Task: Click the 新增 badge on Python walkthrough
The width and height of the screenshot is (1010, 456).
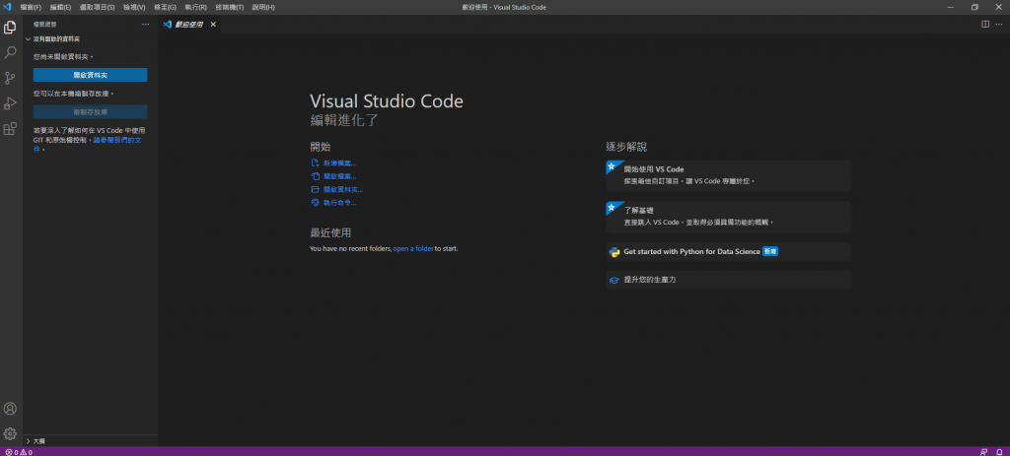Action: 770,251
